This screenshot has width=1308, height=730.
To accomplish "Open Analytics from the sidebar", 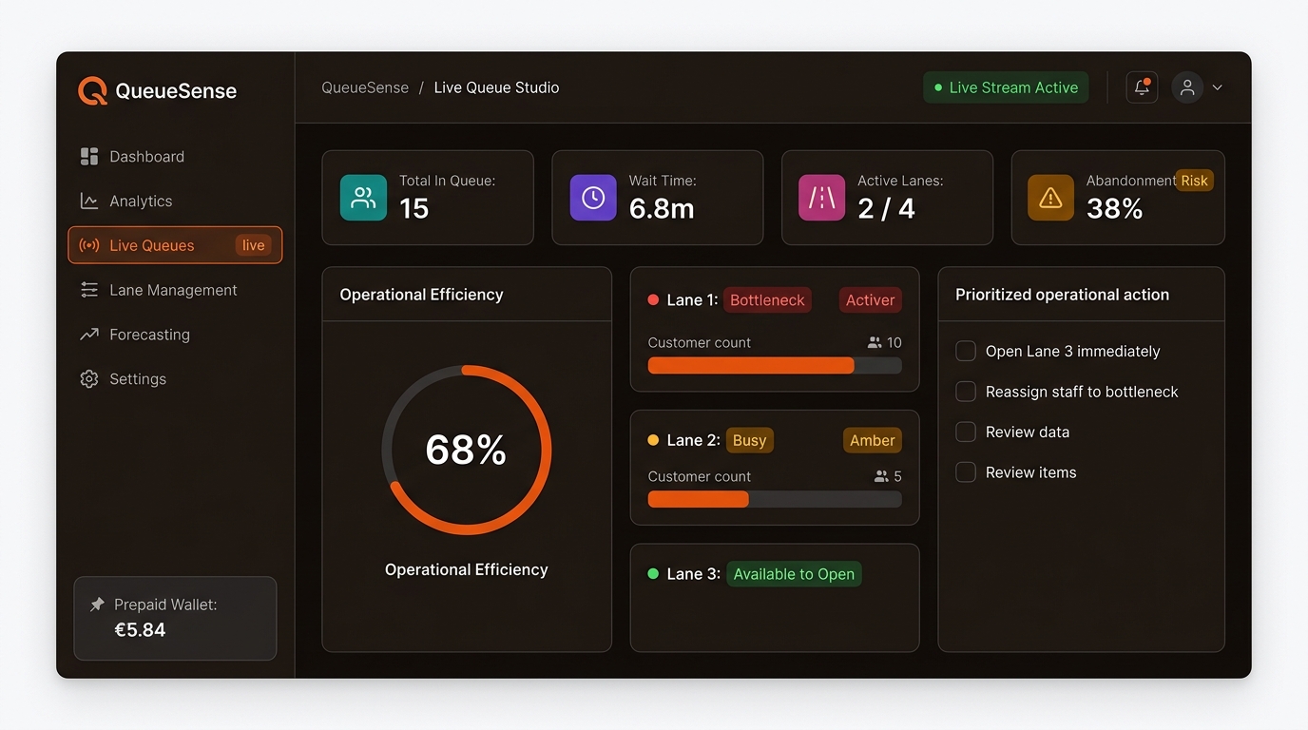I will 175,201.
